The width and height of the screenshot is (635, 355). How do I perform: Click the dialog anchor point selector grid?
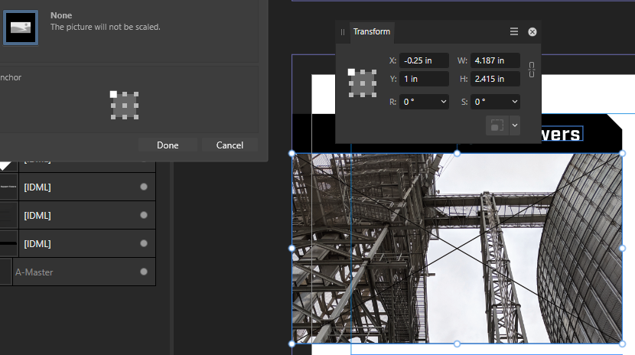pos(125,106)
